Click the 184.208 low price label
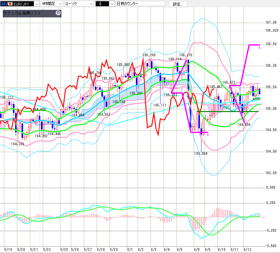This screenshot has height=253, width=280. [17, 144]
